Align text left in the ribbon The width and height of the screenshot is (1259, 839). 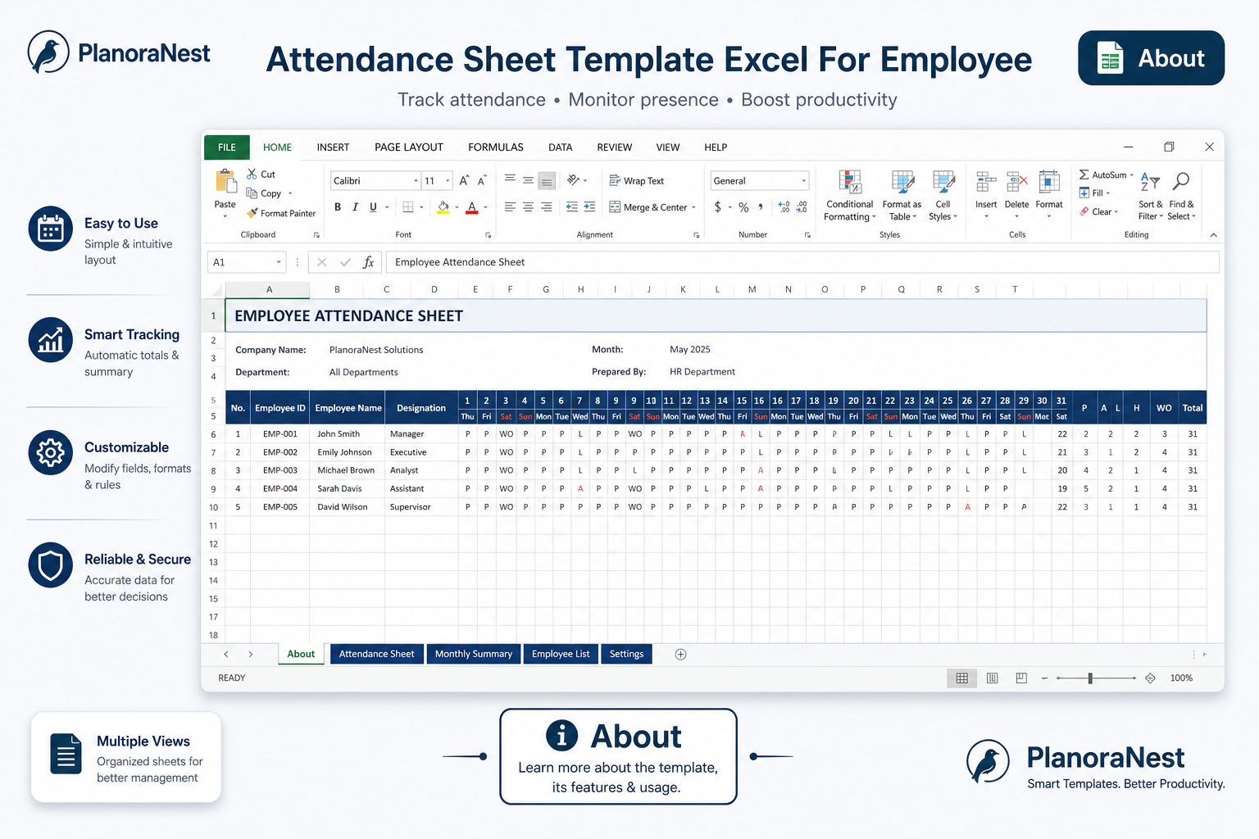pyautogui.click(x=510, y=207)
